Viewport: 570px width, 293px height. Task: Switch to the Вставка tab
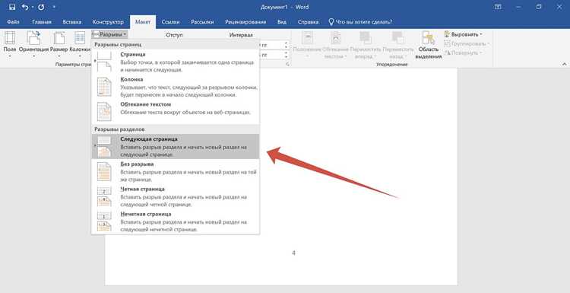click(x=72, y=22)
